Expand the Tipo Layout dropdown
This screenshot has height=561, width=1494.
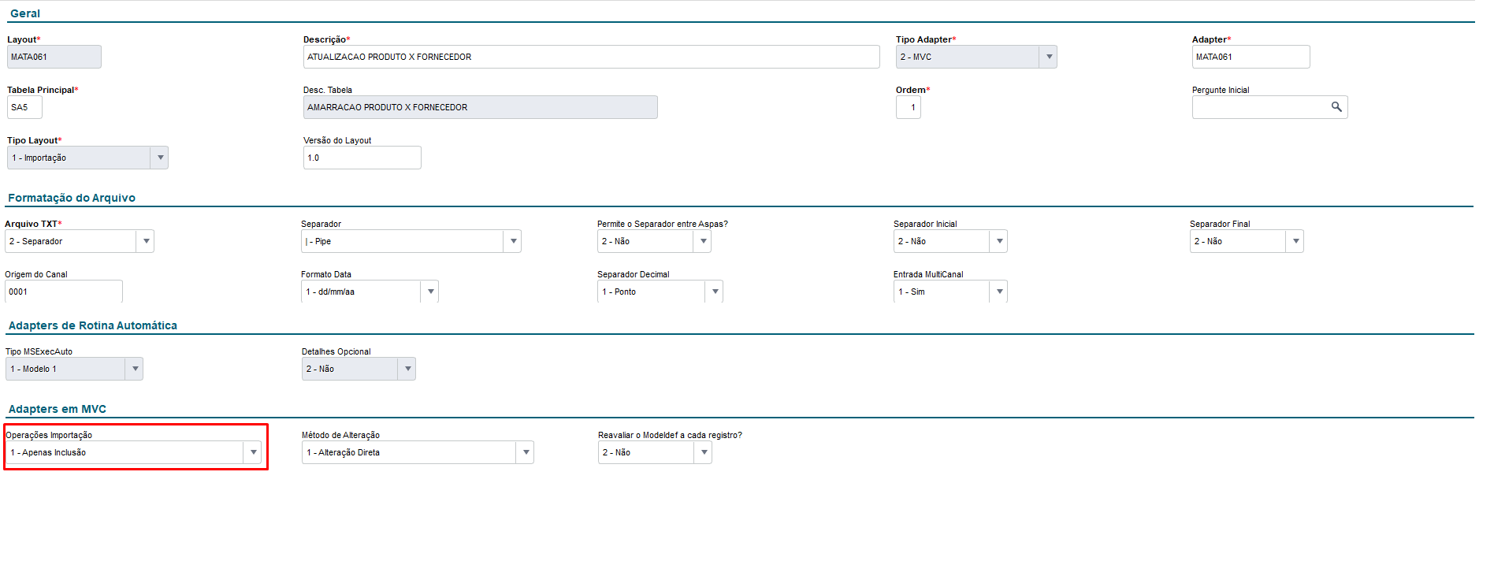[160, 158]
